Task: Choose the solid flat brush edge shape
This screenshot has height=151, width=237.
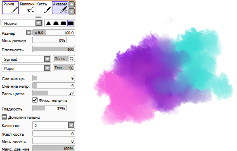Action: [71, 23]
